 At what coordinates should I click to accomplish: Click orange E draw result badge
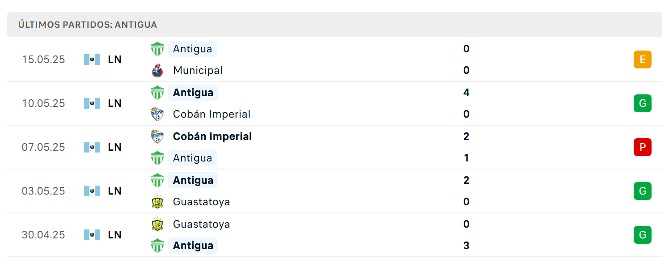[643, 59]
